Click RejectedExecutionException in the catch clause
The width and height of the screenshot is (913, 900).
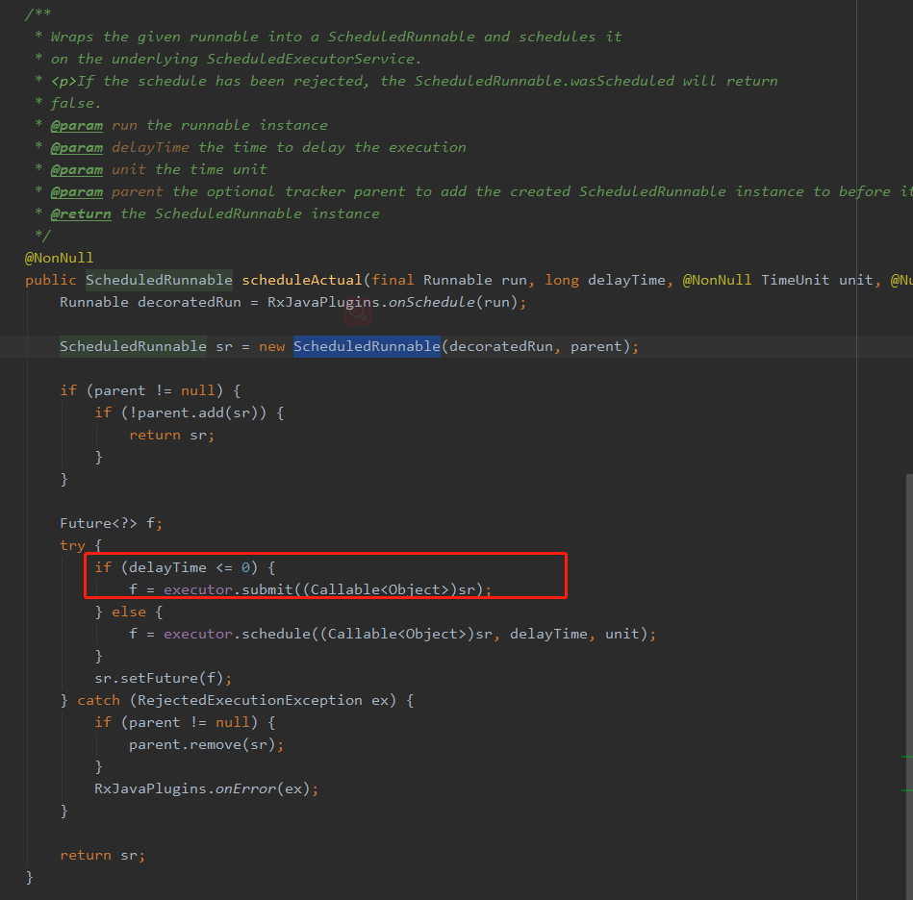pyautogui.click(x=250, y=700)
